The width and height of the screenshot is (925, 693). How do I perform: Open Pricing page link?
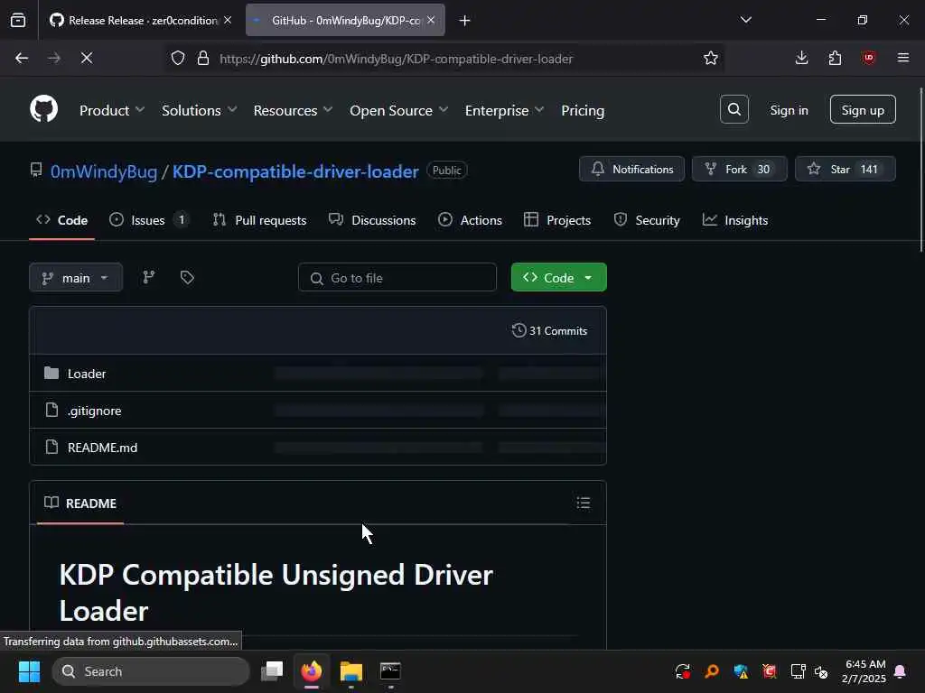click(583, 110)
